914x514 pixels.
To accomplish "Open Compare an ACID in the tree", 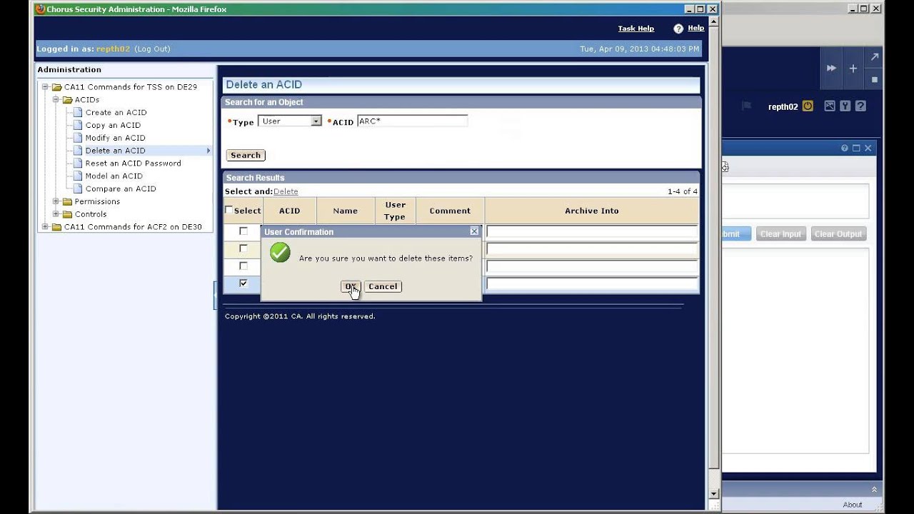I will [x=121, y=189].
